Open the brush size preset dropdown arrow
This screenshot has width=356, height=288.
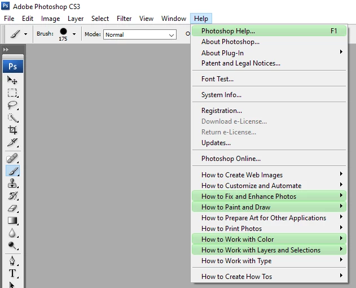pos(74,34)
